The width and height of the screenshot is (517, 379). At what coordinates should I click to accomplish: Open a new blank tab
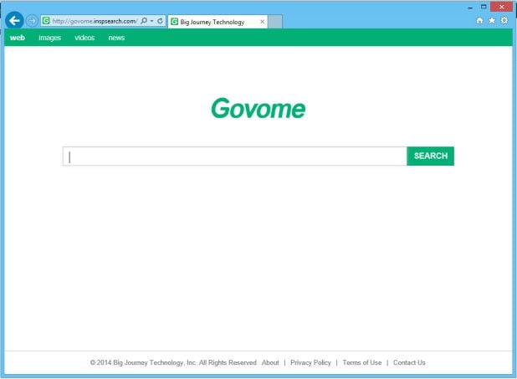point(275,22)
